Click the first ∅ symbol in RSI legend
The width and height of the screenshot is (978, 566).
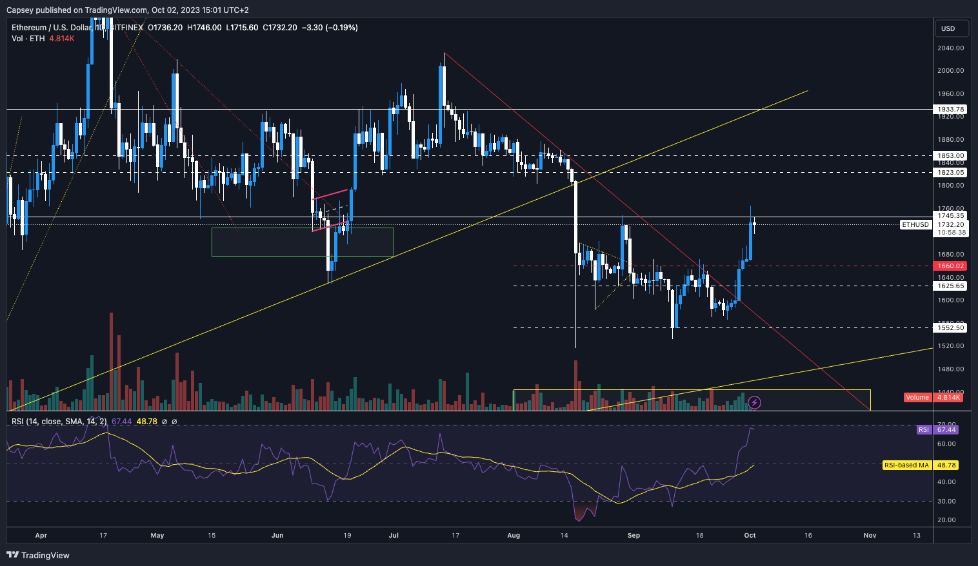(164, 422)
